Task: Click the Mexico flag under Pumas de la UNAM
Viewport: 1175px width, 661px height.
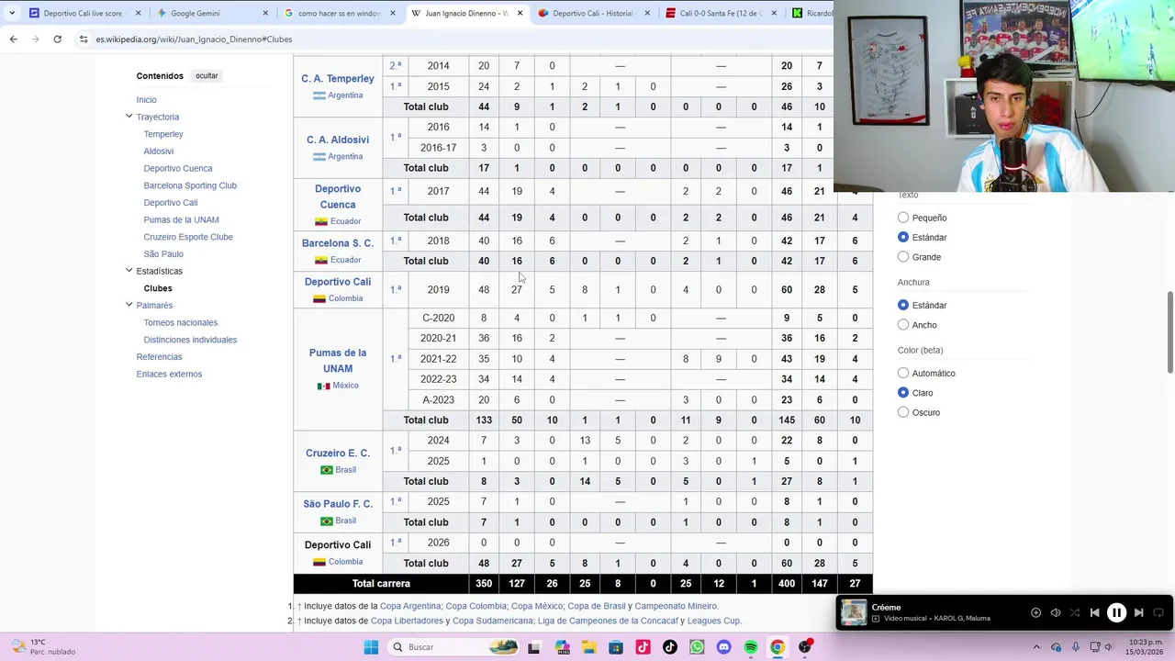Action: pos(323,386)
